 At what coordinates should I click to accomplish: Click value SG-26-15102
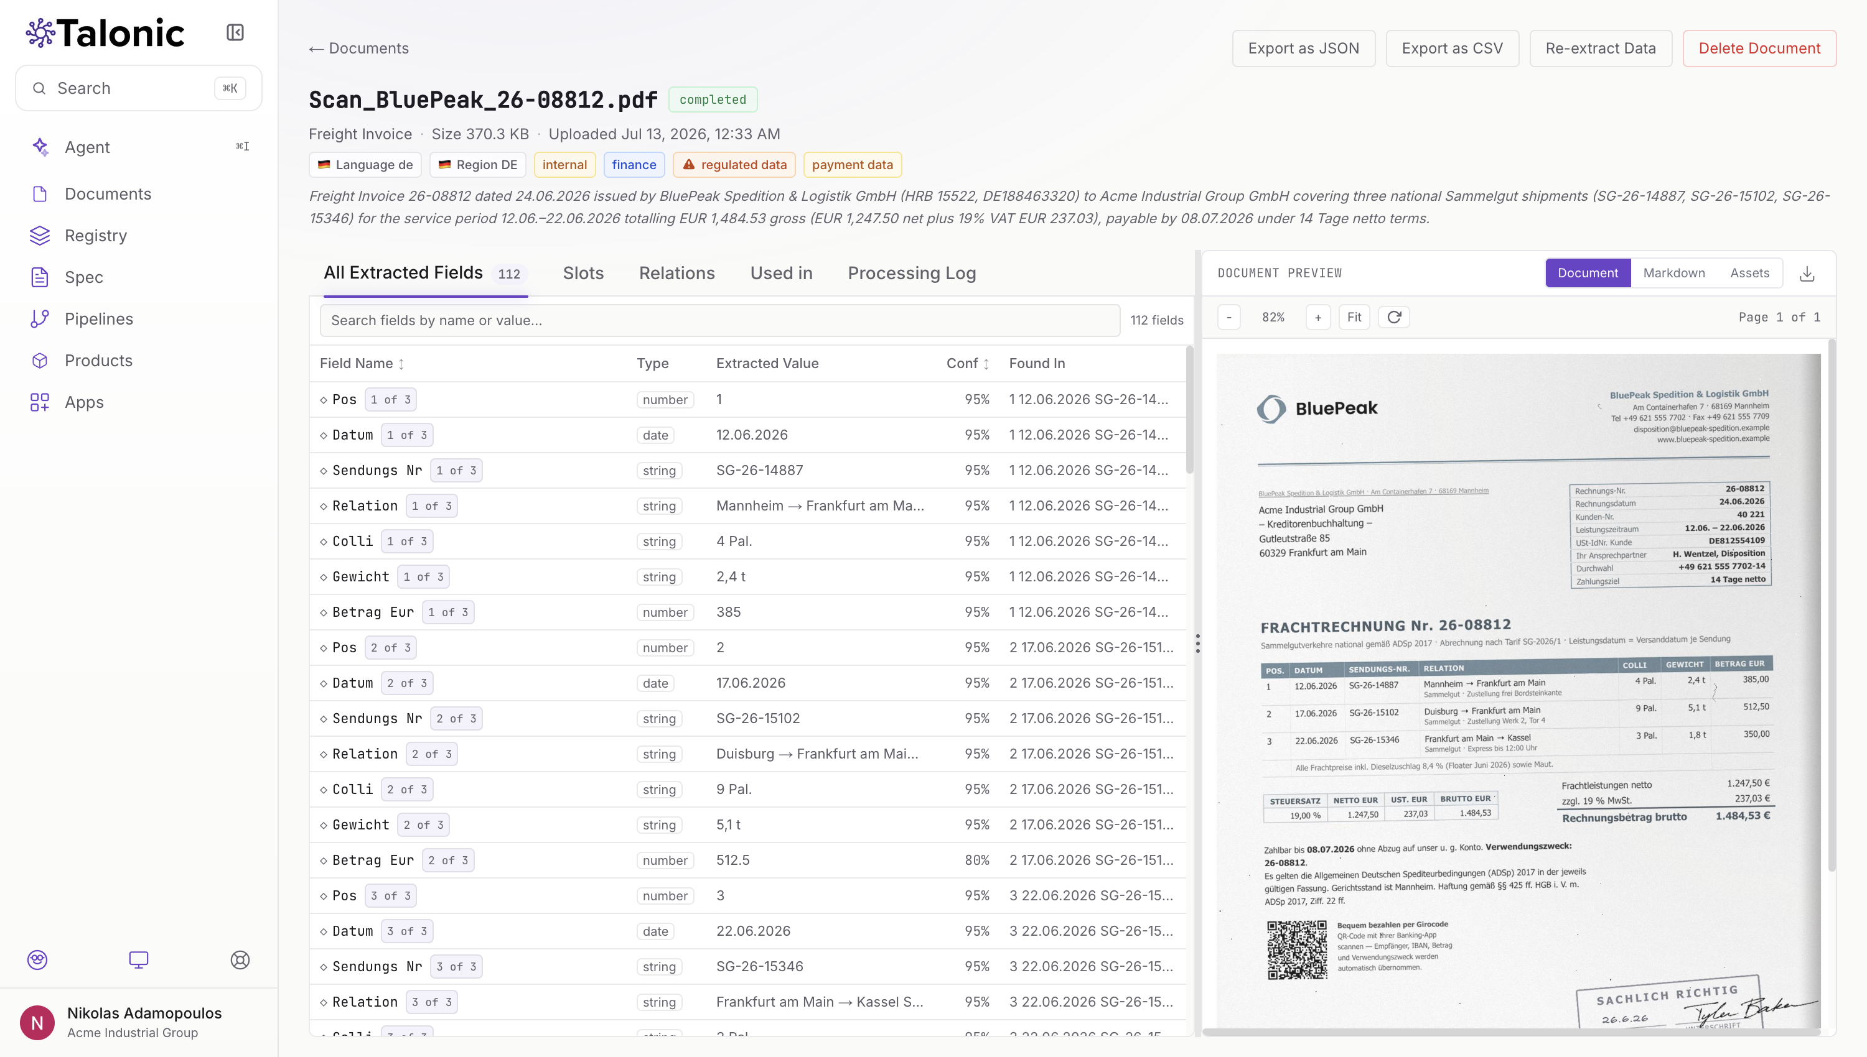758,719
